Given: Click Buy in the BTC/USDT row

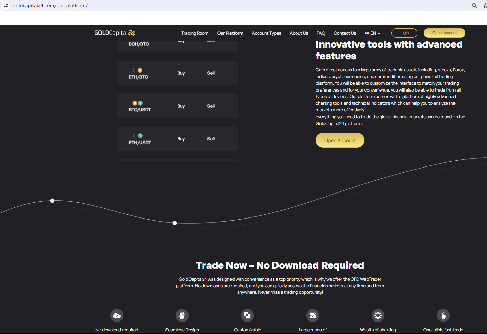Looking at the screenshot, I should click(x=181, y=106).
